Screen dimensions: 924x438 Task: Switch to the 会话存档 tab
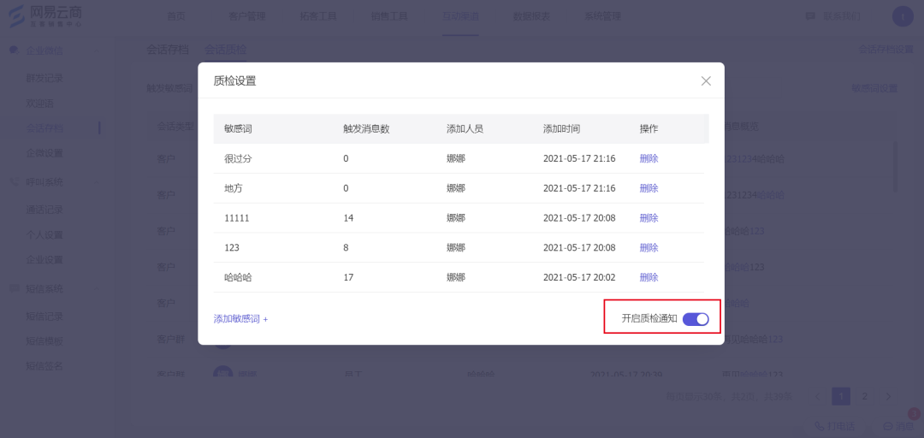click(x=168, y=50)
